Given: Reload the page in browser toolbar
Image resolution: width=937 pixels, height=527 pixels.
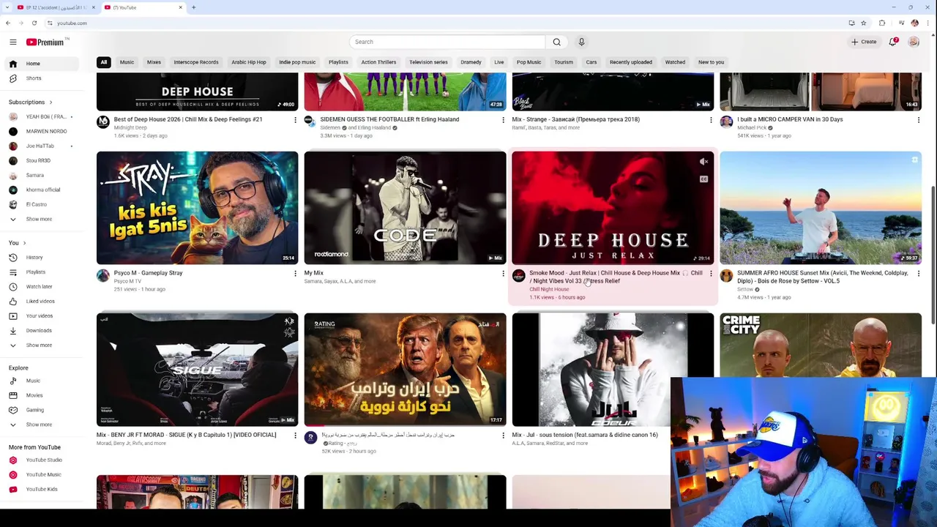Looking at the screenshot, I should pyautogui.click(x=34, y=23).
